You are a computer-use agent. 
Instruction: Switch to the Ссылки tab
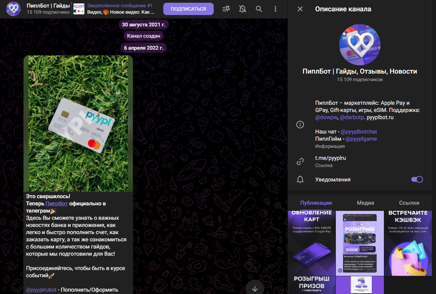click(x=409, y=203)
